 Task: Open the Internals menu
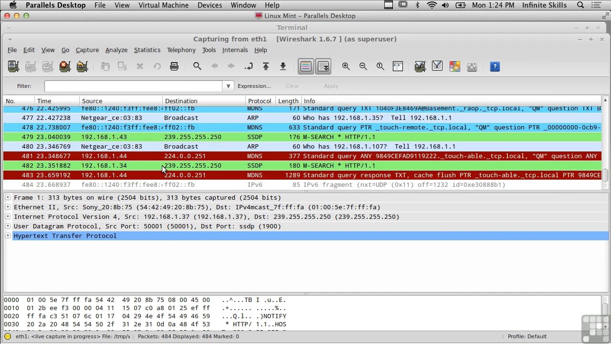coord(235,50)
